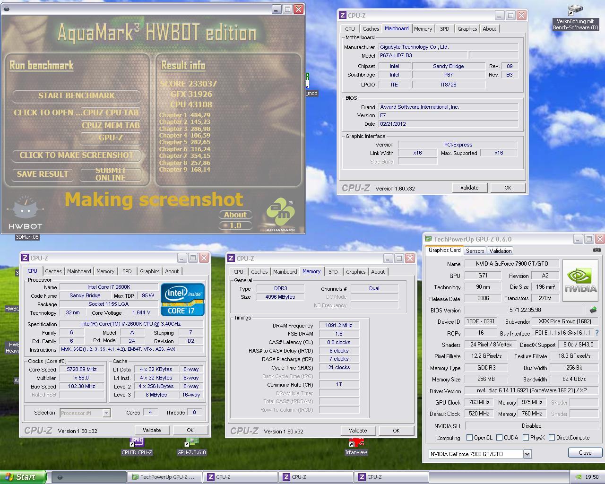The image size is (605, 484).
Task: Open Verknüpfung mit Bench-Software shortcut
Action: tap(575, 17)
